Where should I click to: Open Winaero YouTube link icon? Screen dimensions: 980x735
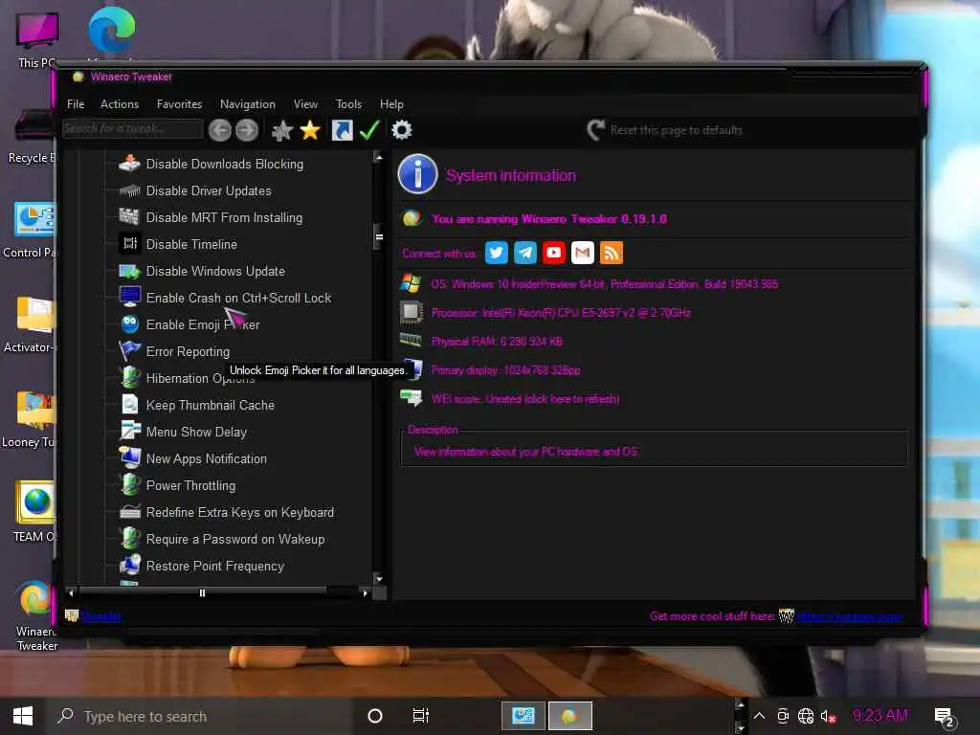click(554, 253)
